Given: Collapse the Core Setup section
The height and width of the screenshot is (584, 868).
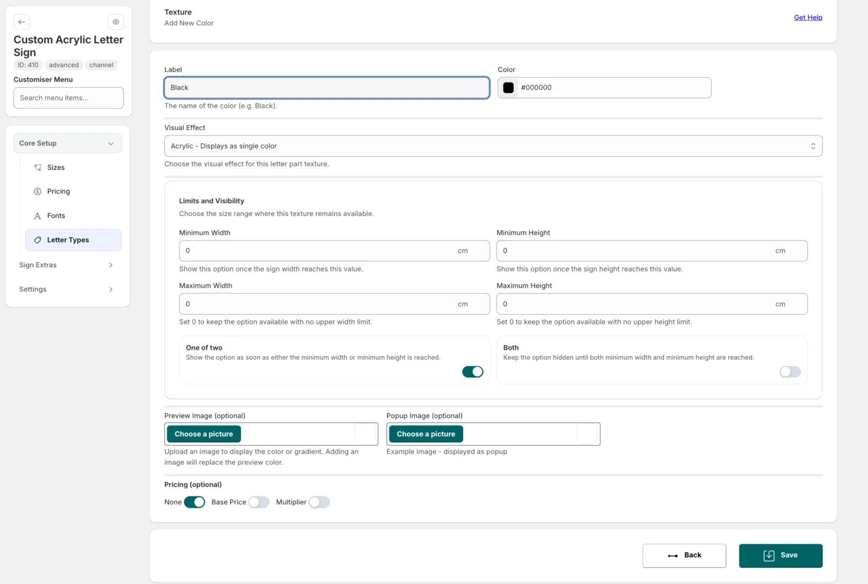Looking at the screenshot, I should [68, 143].
